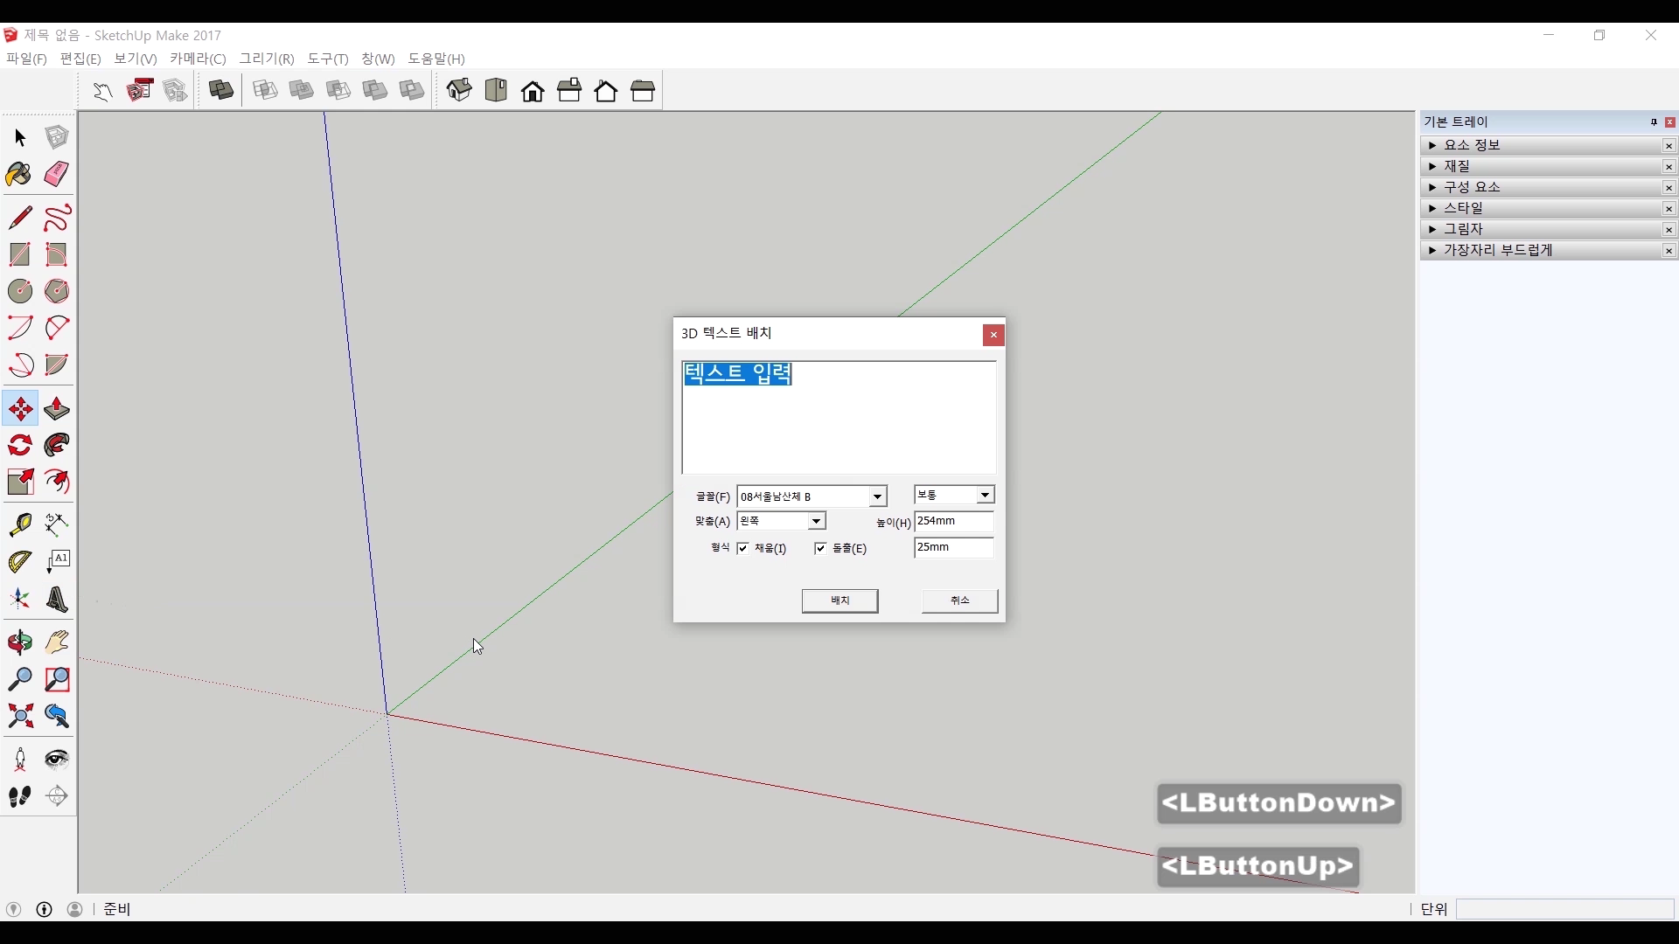Activate the Push/Pull tool
This screenshot has height=944, width=1679.
tap(57, 409)
